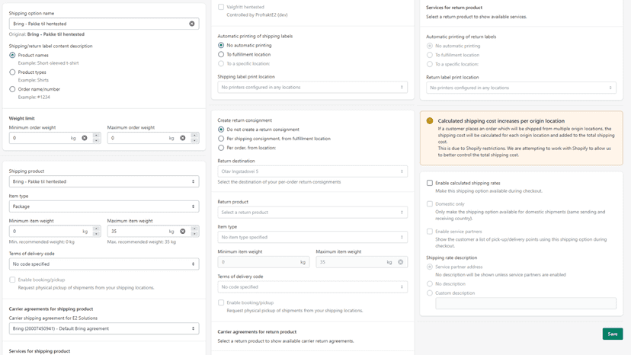Screen dimensions: 631x355
Task: Select the Product types radio option
Action: click(12, 72)
